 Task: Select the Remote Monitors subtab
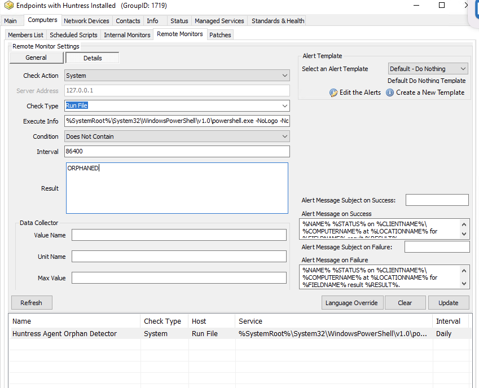tap(180, 34)
